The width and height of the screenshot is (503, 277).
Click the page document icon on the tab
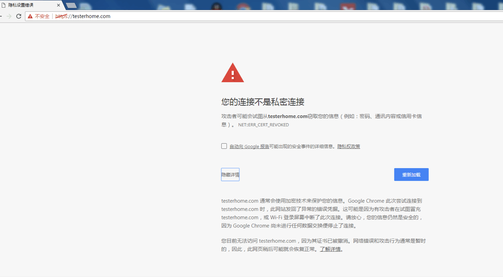click(x=3, y=5)
